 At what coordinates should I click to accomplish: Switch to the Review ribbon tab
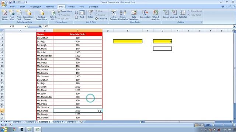(x=71, y=7)
